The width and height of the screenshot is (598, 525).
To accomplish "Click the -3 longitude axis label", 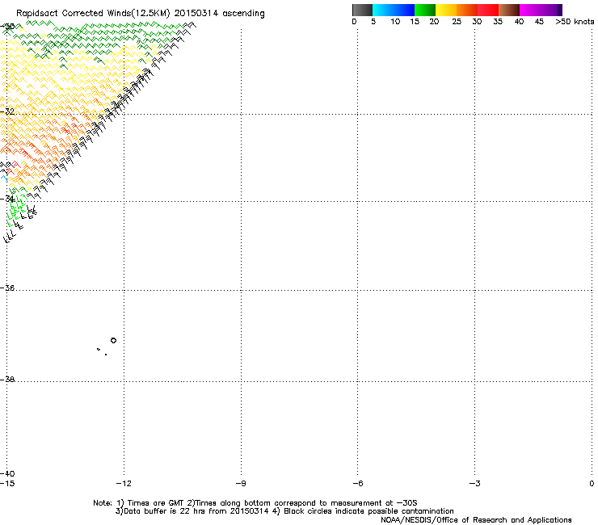I will tap(474, 484).
